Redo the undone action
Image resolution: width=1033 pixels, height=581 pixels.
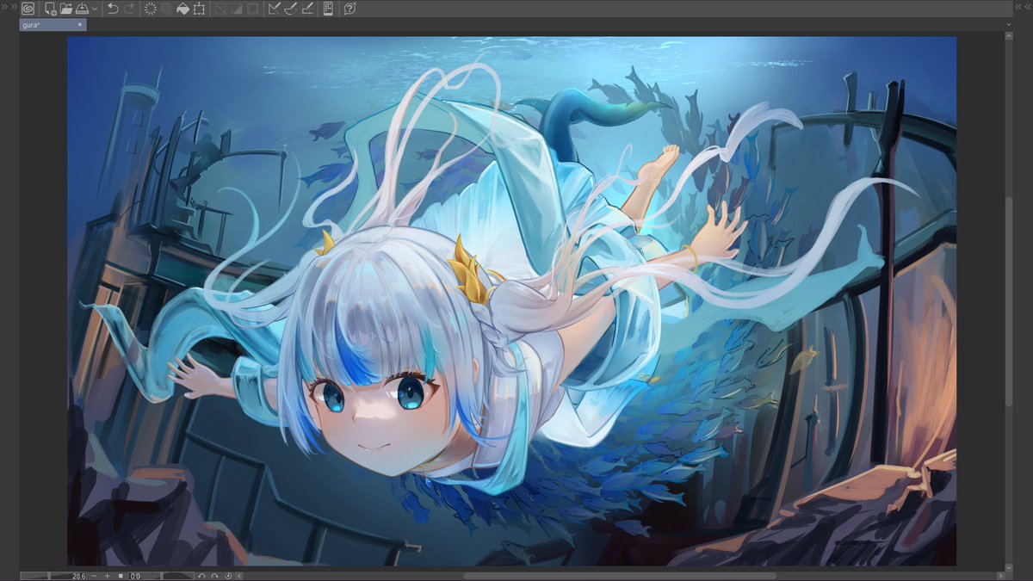pyautogui.click(x=129, y=9)
